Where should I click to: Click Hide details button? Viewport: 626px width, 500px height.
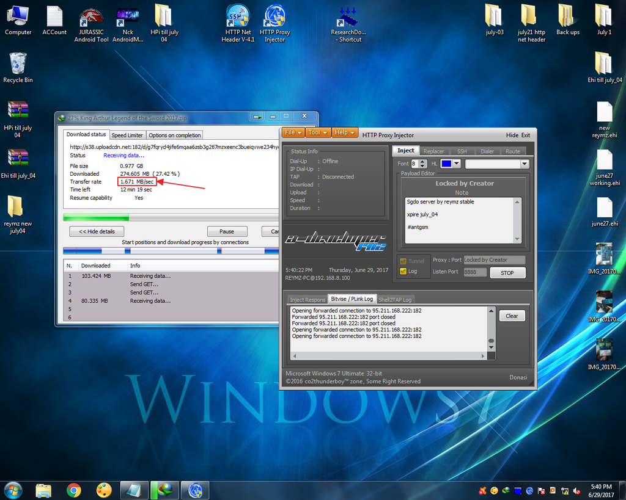click(x=97, y=231)
